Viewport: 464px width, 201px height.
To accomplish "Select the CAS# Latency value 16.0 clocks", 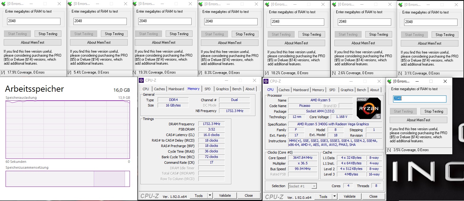I will point(211,135).
